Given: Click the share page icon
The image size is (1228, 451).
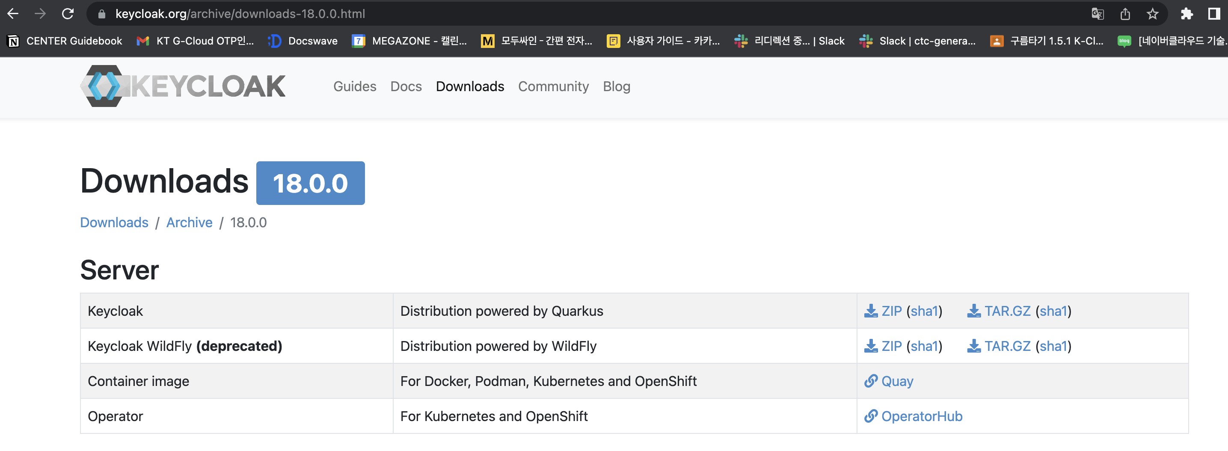Looking at the screenshot, I should pyautogui.click(x=1125, y=14).
